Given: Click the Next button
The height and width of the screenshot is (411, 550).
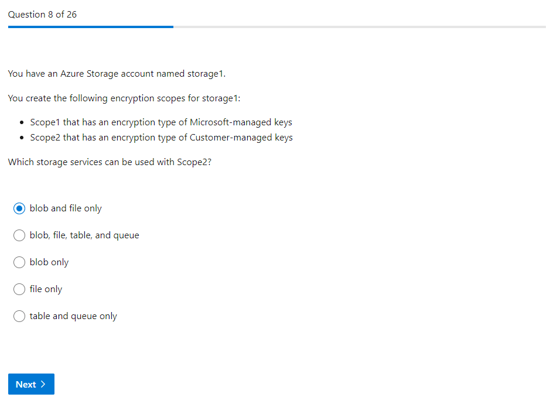Looking at the screenshot, I should pos(31,384).
